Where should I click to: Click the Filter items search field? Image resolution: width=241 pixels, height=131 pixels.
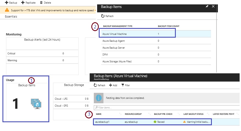pyautogui.click(x=165, y=107)
